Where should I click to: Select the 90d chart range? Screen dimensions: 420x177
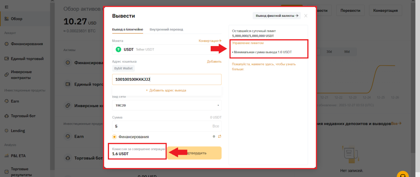[347, 52]
